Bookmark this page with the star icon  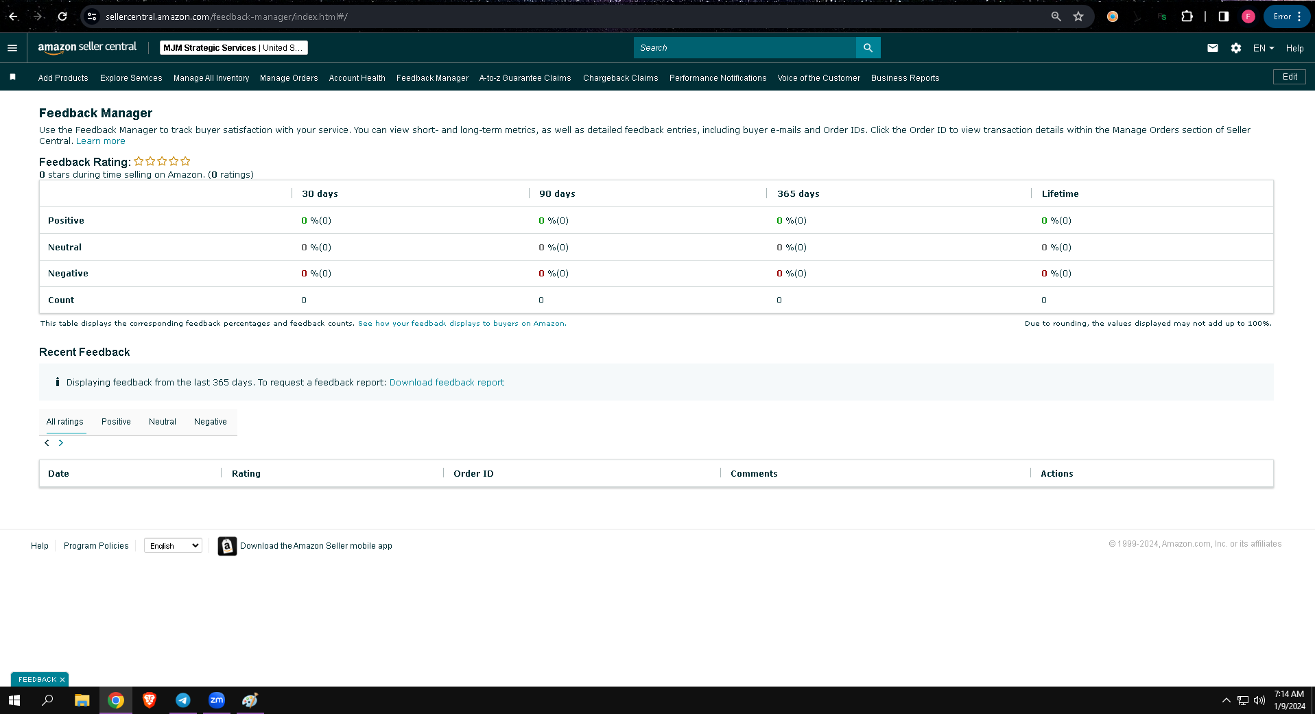[x=1078, y=16]
